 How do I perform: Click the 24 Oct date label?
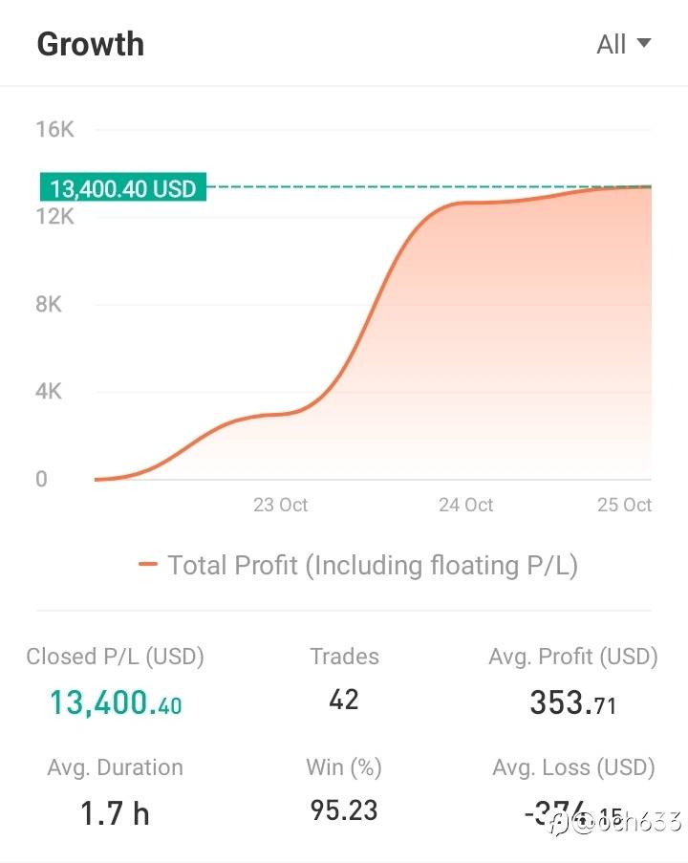tap(465, 505)
